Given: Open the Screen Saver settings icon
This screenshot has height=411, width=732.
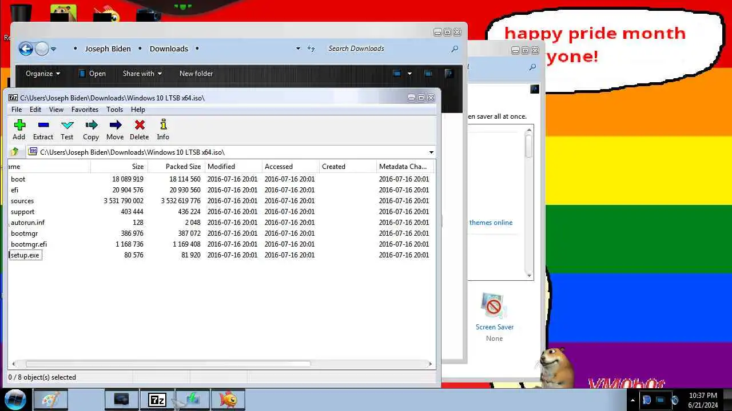Looking at the screenshot, I should pyautogui.click(x=494, y=306).
